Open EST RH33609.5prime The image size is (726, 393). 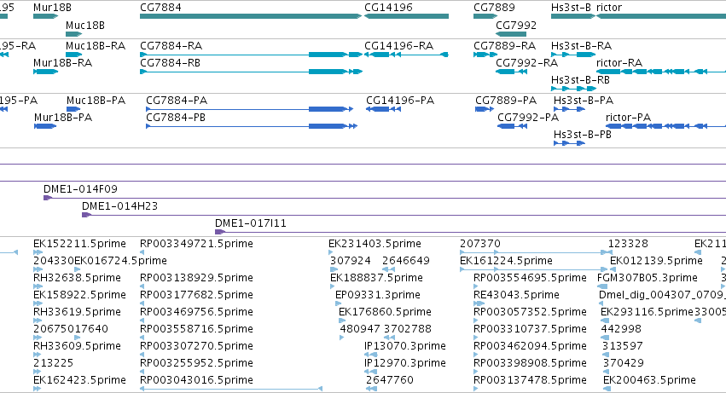(78, 346)
